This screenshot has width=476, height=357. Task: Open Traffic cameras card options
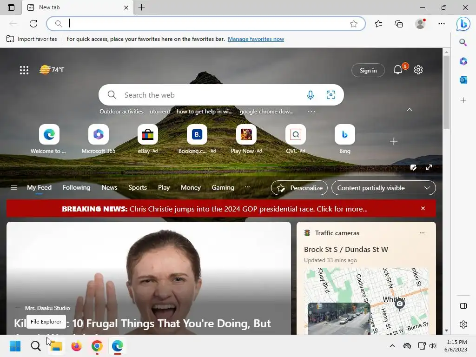coord(422,233)
